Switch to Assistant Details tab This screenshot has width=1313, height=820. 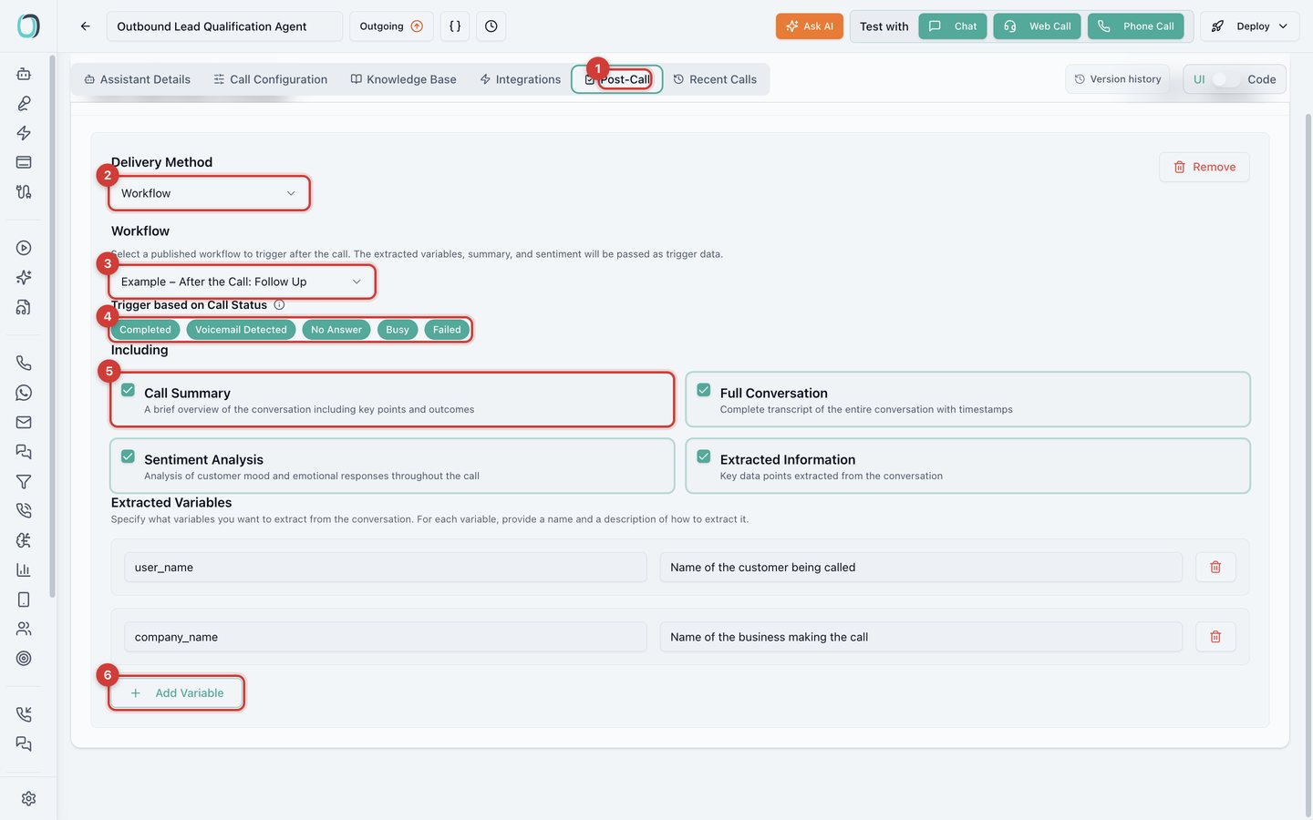click(x=138, y=79)
